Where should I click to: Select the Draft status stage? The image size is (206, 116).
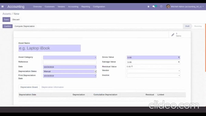[x=187, y=26]
